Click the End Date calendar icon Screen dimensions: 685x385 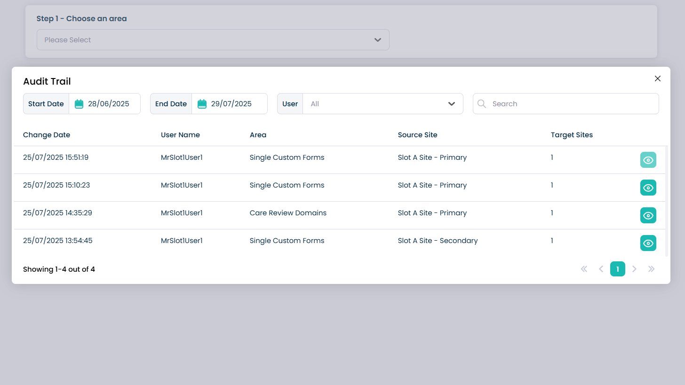(x=202, y=104)
